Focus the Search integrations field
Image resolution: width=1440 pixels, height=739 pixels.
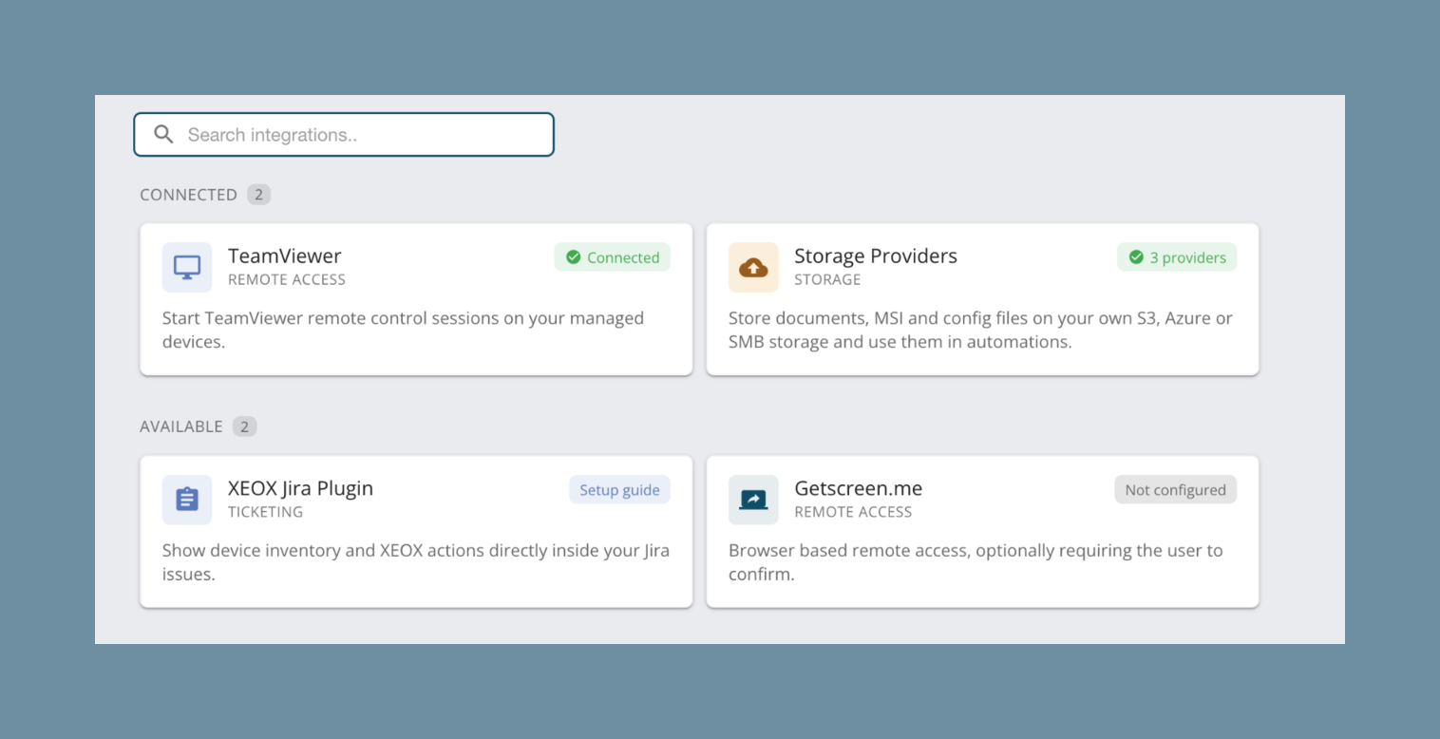point(344,135)
